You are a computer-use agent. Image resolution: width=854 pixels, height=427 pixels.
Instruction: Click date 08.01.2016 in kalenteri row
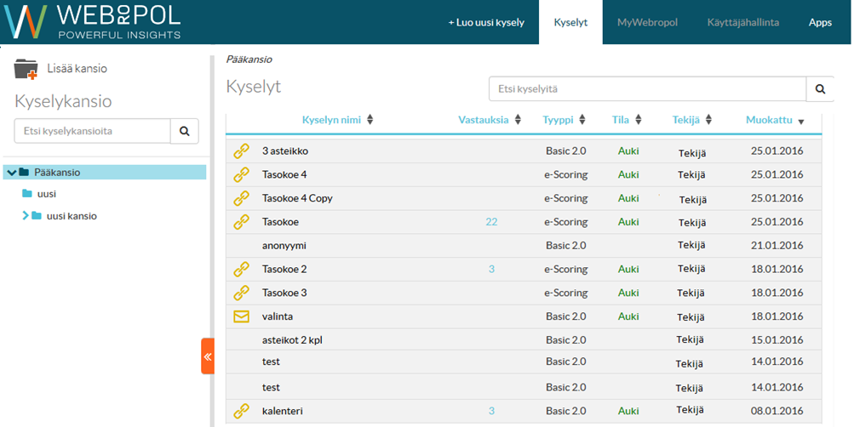tap(777, 411)
